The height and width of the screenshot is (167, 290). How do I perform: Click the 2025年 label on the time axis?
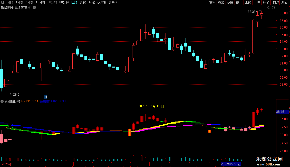point(7,164)
